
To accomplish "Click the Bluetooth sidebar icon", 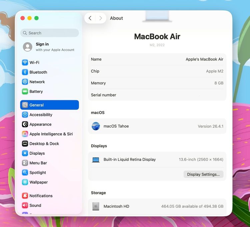I will pos(25,72).
